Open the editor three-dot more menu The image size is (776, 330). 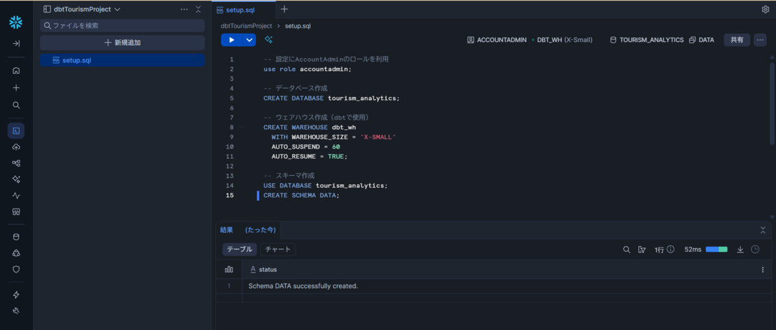tap(760, 40)
